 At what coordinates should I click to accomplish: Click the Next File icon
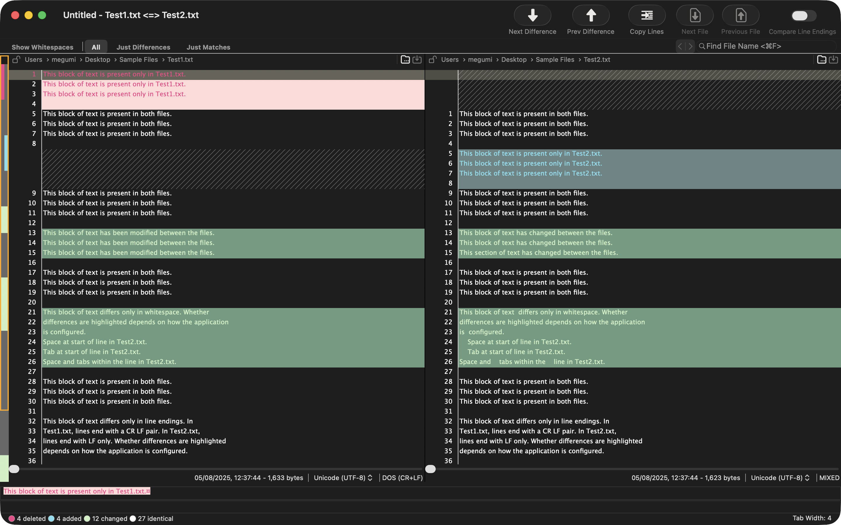click(x=695, y=15)
